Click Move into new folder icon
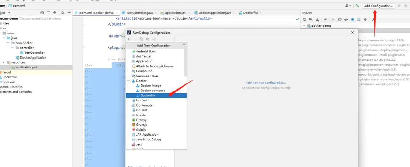Viewport: 410px width, 167px height. [148, 39]
